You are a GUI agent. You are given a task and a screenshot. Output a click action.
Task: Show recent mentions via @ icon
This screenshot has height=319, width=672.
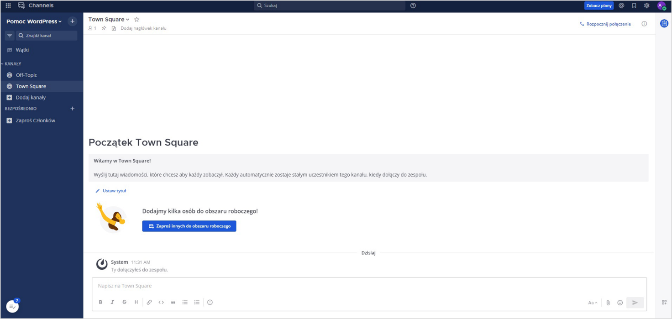pos(621,5)
